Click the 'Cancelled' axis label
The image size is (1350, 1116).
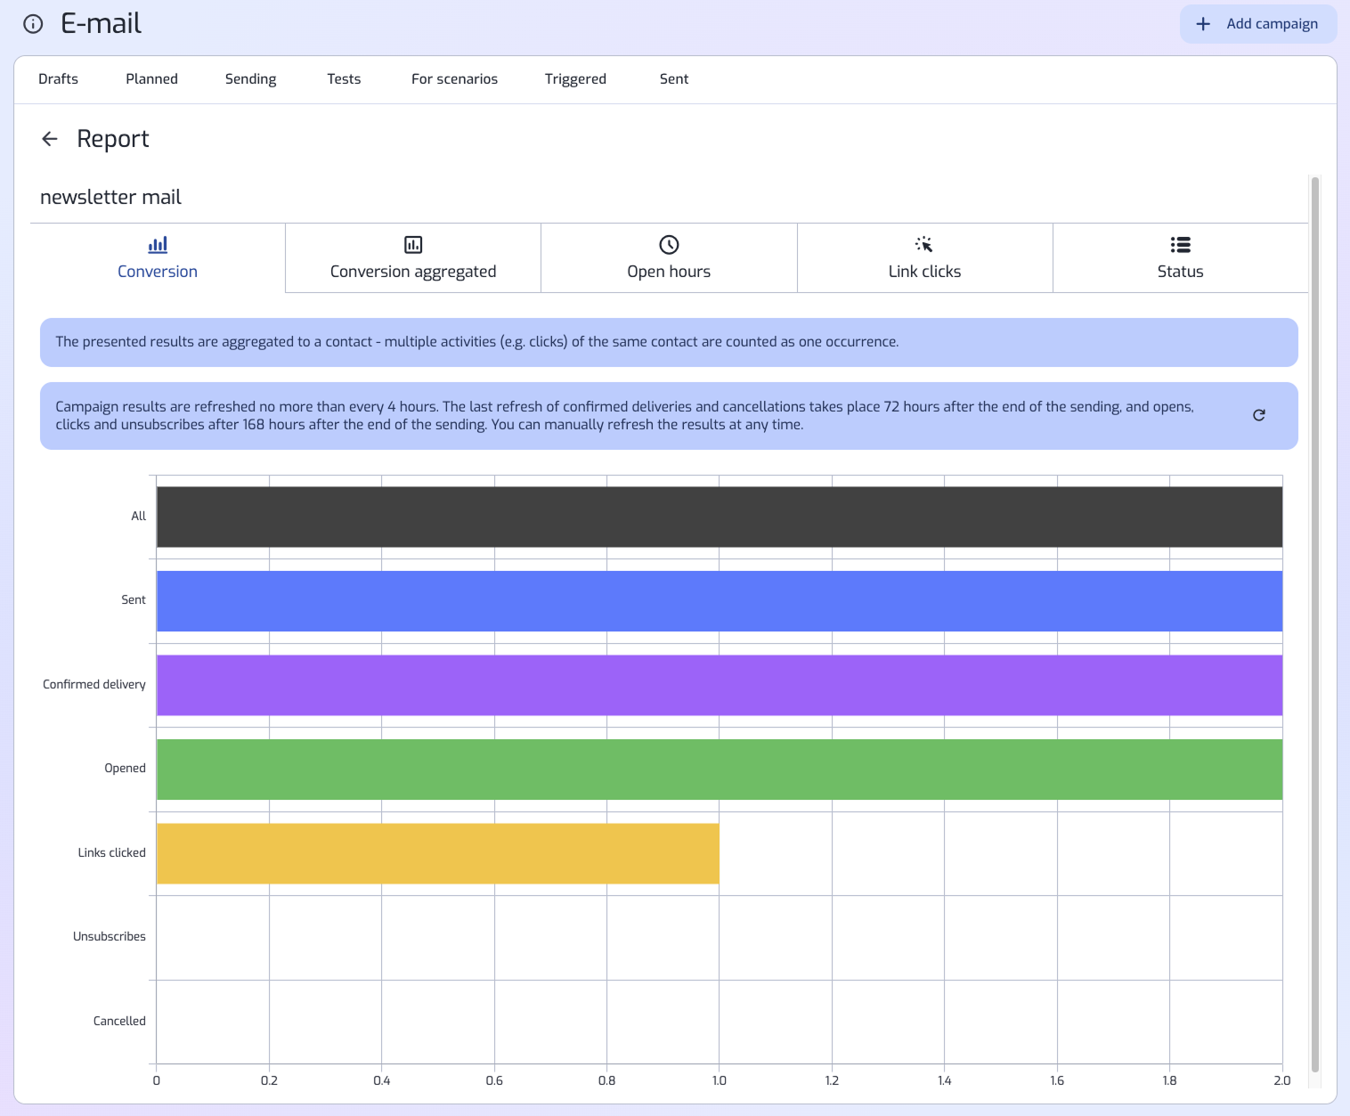[x=119, y=1022]
